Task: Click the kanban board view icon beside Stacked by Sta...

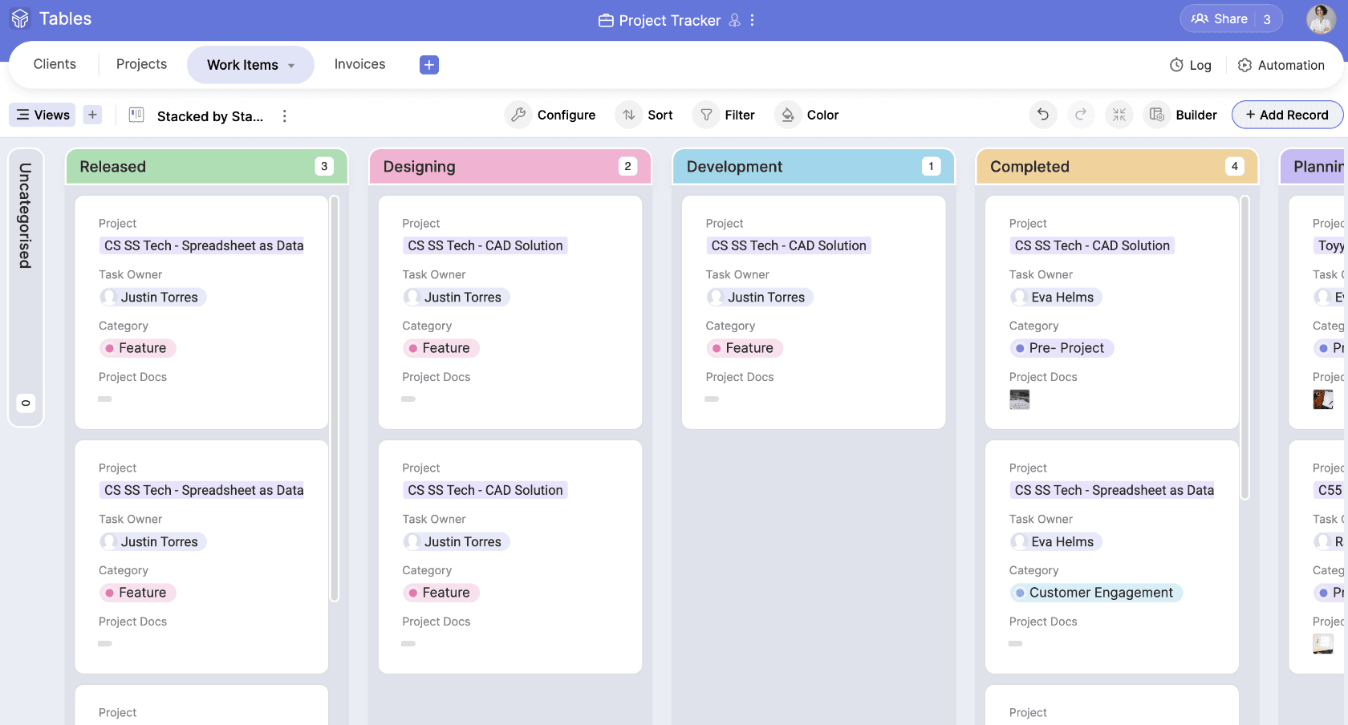Action: (x=136, y=115)
